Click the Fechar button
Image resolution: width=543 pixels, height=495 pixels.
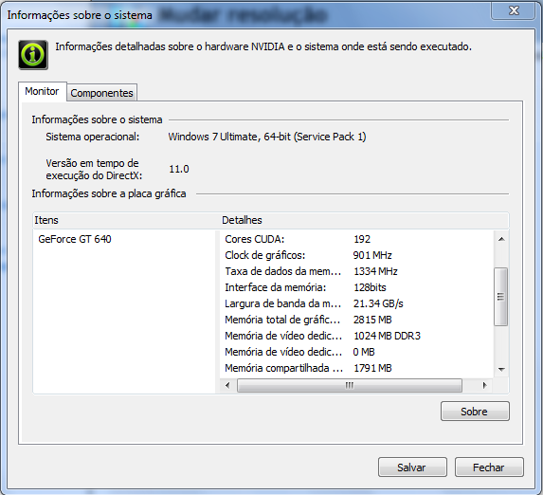coord(489,467)
